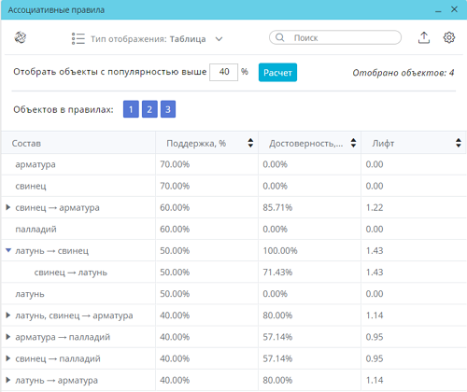
Task: Sort by Достоверность column arrows
Action: click(353, 143)
